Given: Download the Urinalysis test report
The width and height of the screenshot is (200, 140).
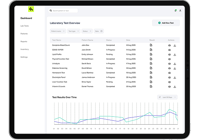Looking at the screenshot, I should click(x=175, y=64).
